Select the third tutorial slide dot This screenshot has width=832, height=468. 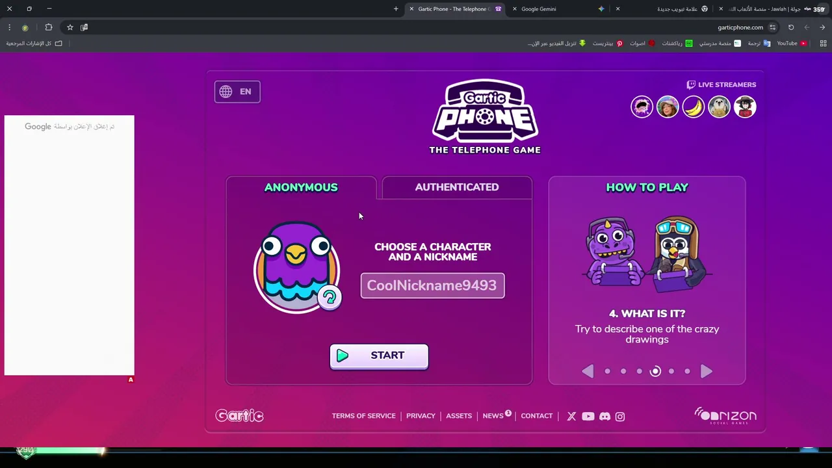point(639,371)
